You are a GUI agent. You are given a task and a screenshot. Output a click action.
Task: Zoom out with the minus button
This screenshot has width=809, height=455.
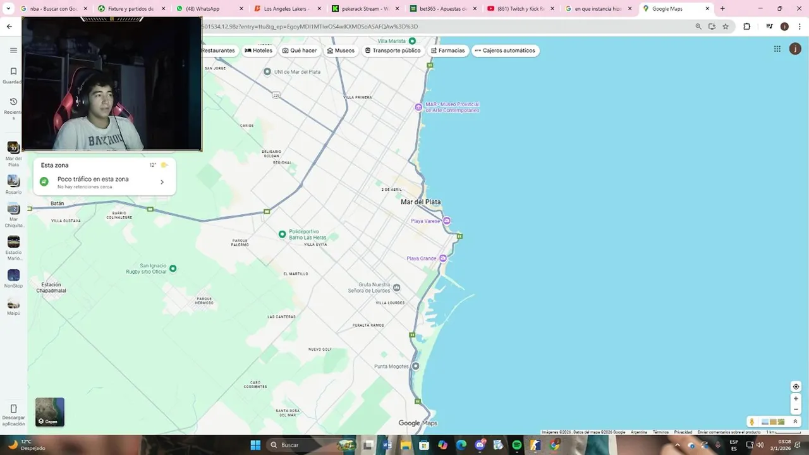pyautogui.click(x=796, y=409)
